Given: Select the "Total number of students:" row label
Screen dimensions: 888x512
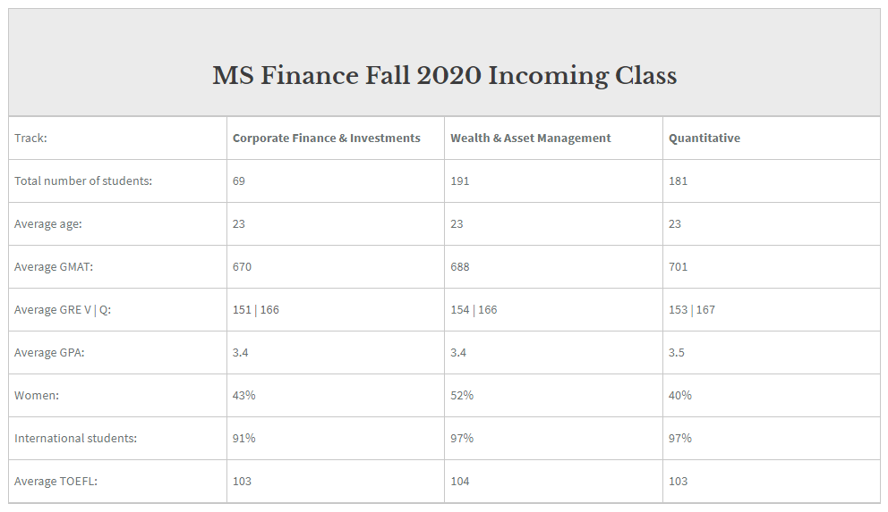Looking at the screenshot, I should 83,181.
